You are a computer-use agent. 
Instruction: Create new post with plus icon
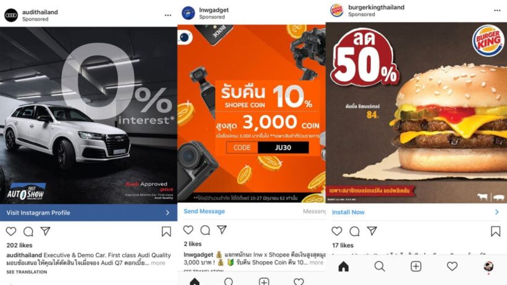pos(416,266)
